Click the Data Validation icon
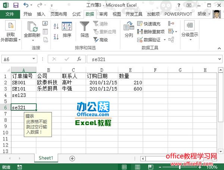Screen dimensions: 224x170 click(140, 40)
